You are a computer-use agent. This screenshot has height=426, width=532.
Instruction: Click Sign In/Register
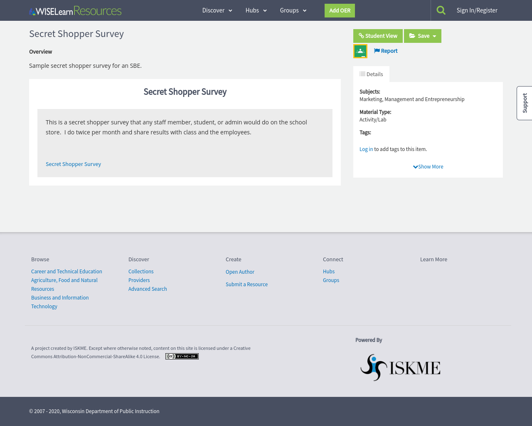[x=477, y=10]
